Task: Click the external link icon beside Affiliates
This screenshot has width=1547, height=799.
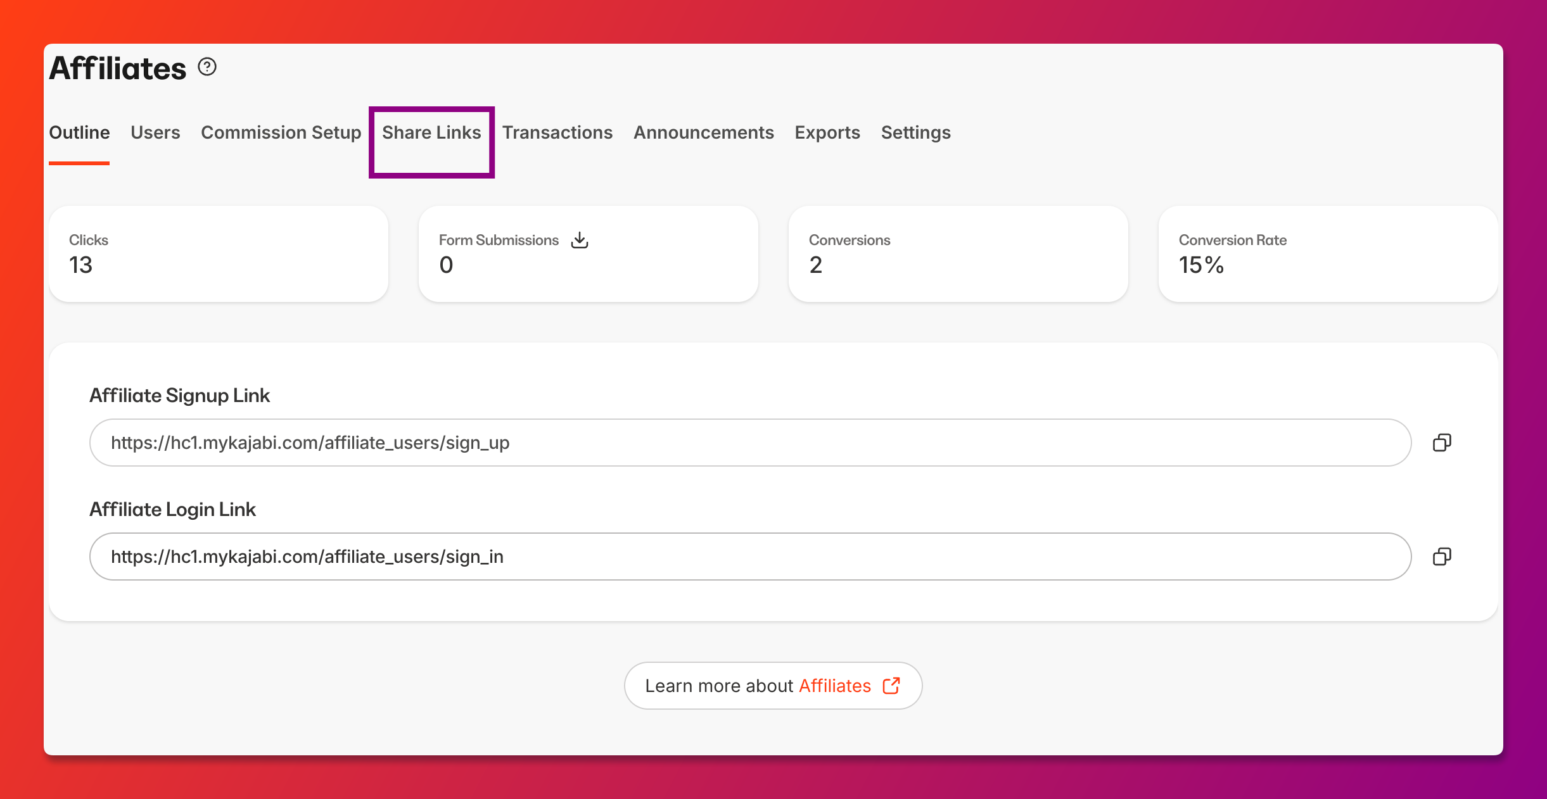Action: (891, 686)
